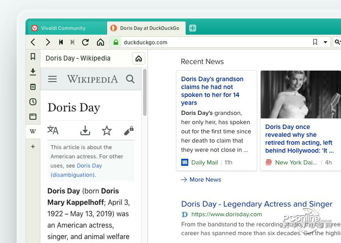Open the Bookmarks panel in sidebar
Screen dimensions: 341x243
tap(33, 57)
